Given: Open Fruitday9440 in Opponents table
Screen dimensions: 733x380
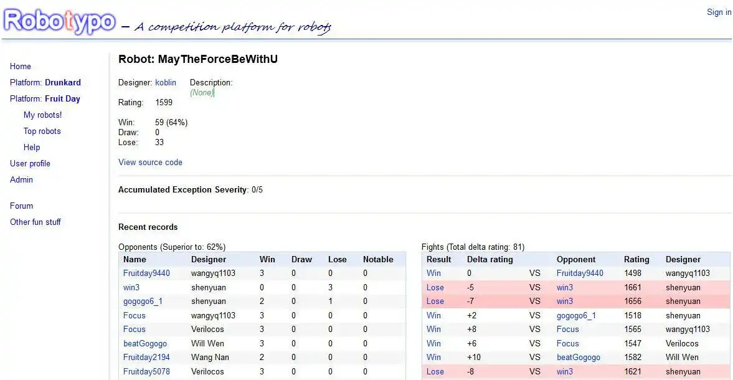Looking at the screenshot, I should point(146,273).
